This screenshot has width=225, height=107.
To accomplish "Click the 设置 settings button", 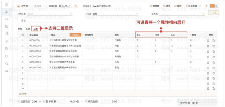I will click(x=213, y=13).
